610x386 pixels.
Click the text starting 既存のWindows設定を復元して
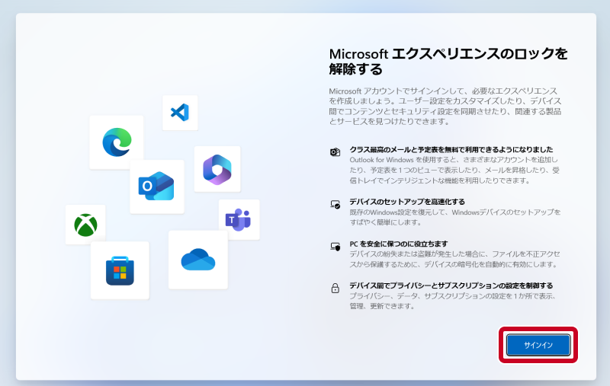454,217
